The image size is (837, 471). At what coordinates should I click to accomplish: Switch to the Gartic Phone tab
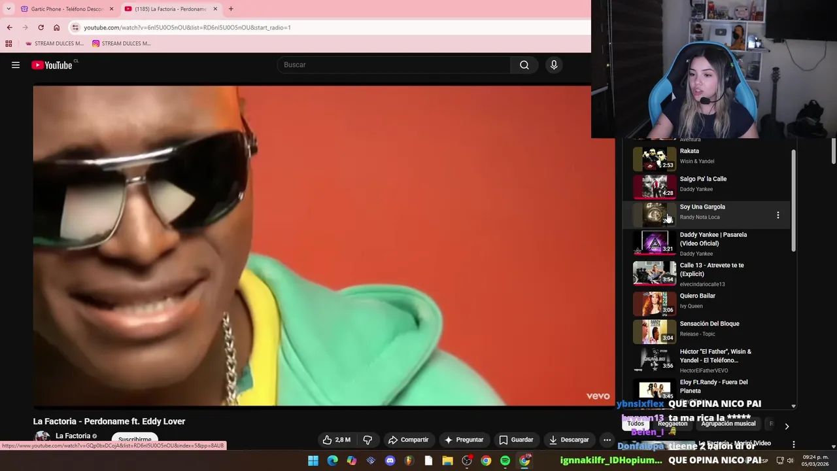67,9
